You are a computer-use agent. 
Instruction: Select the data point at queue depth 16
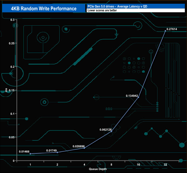click(x=138, y=97)
